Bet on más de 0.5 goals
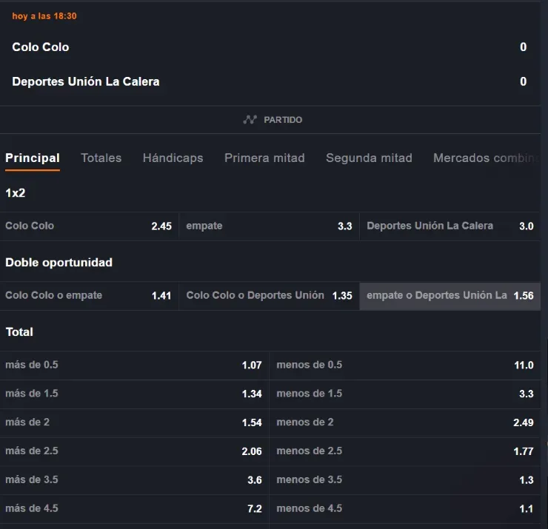548x529 pixels. click(x=134, y=365)
